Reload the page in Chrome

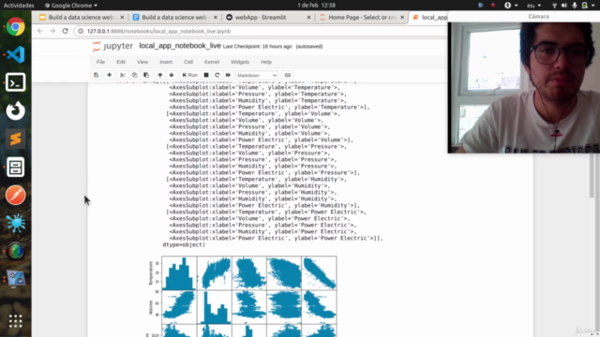(x=65, y=31)
